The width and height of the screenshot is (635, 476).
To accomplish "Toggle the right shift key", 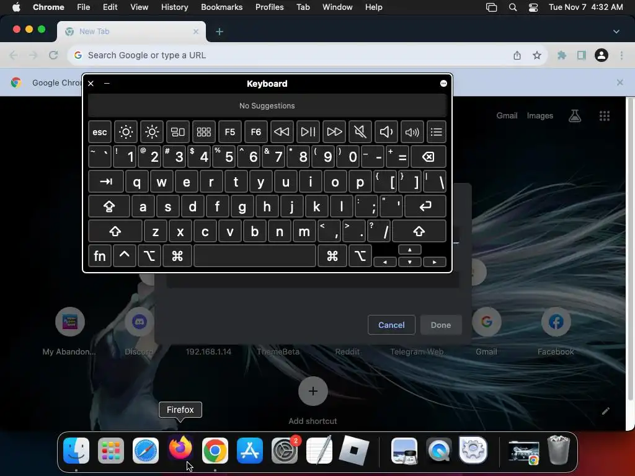I will pyautogui.click(x=419, y=231).
